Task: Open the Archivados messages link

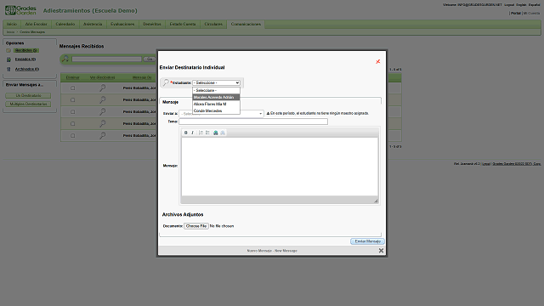Action: 27,69
